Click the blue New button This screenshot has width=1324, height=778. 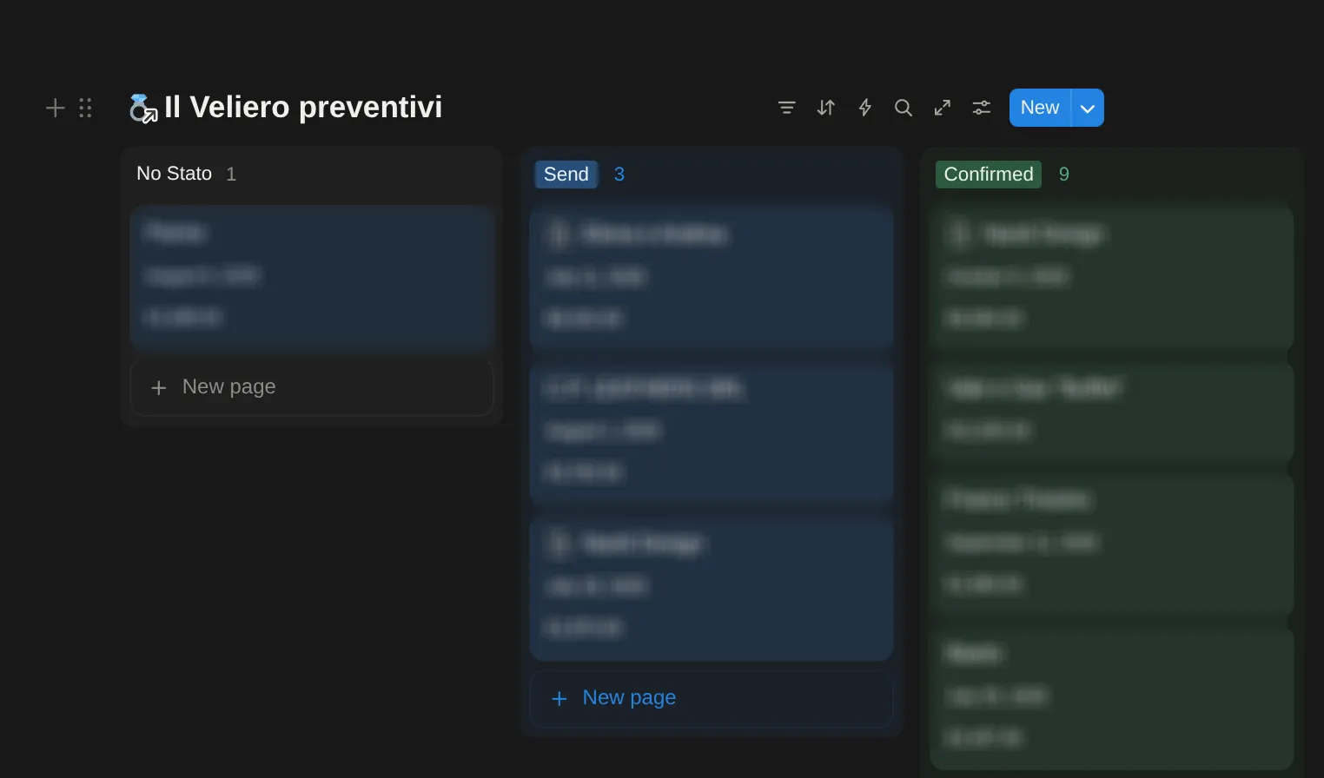1040,108
